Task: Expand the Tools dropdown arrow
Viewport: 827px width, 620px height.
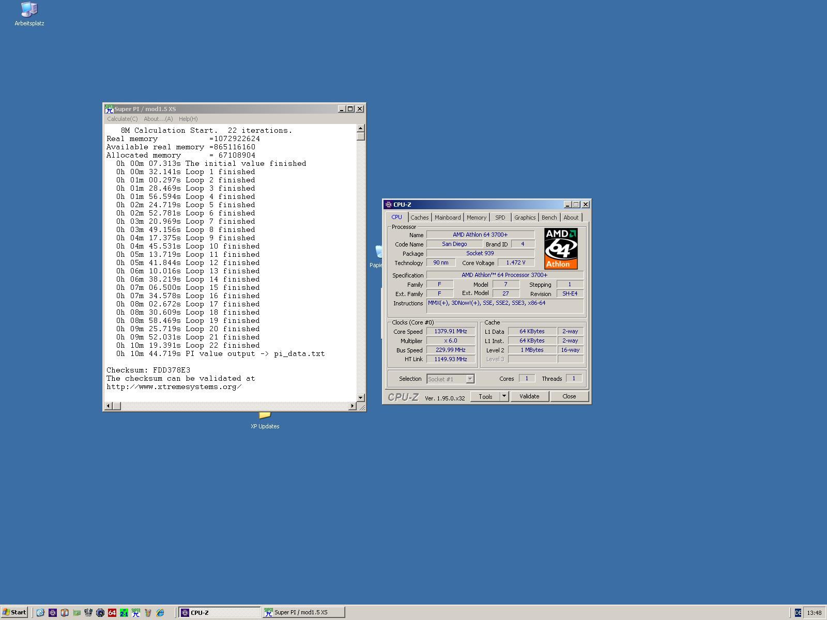Action: click(x=504, y=396)
